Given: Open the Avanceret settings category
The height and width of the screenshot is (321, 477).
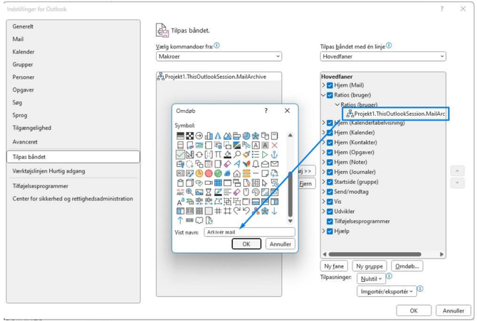Looking at the screenshot, I should 25,142.
